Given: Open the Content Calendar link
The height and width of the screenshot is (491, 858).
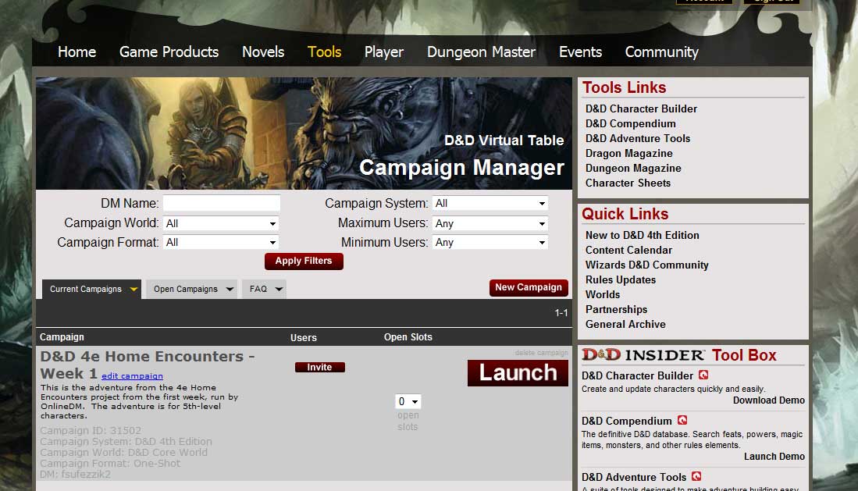Looking at the screenshot, I should 628,250.
